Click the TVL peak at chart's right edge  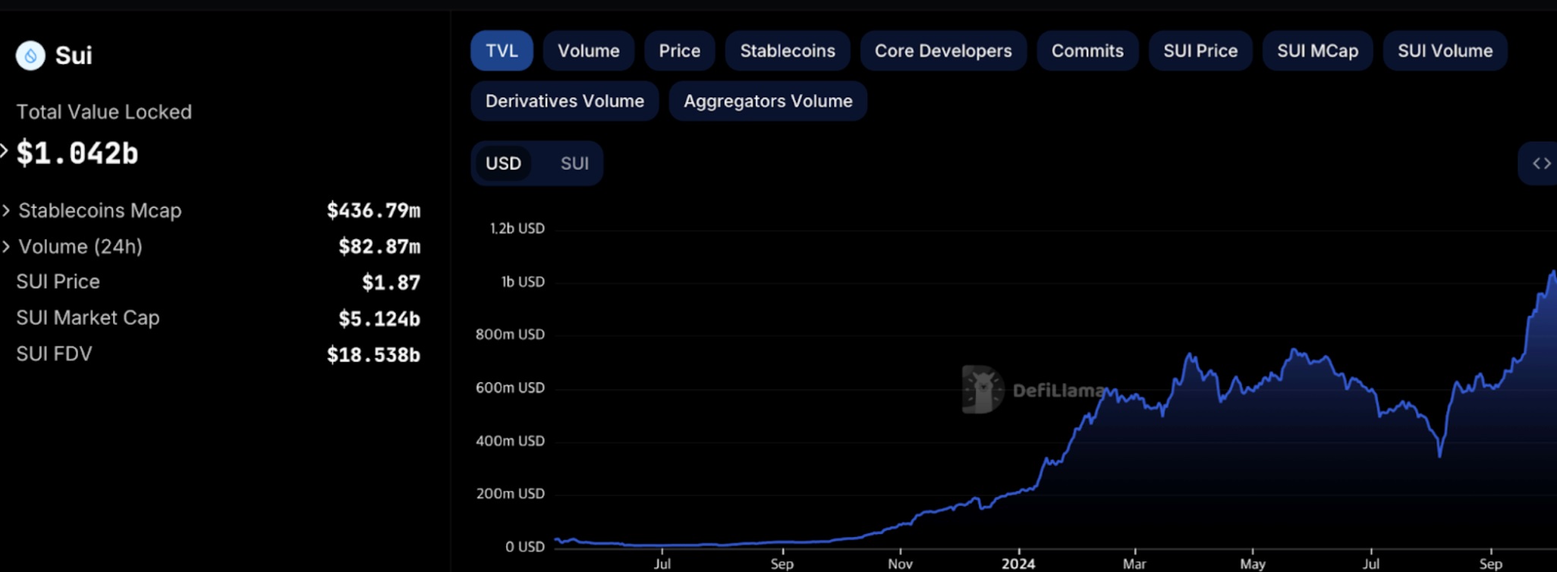(x=1553, y=272)
